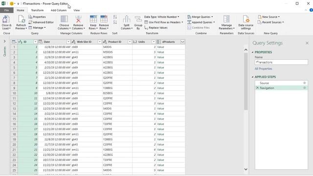Viewport: 313px width, 176px height.
Task: Click the ID column data type icon
Action: point(20,42)
